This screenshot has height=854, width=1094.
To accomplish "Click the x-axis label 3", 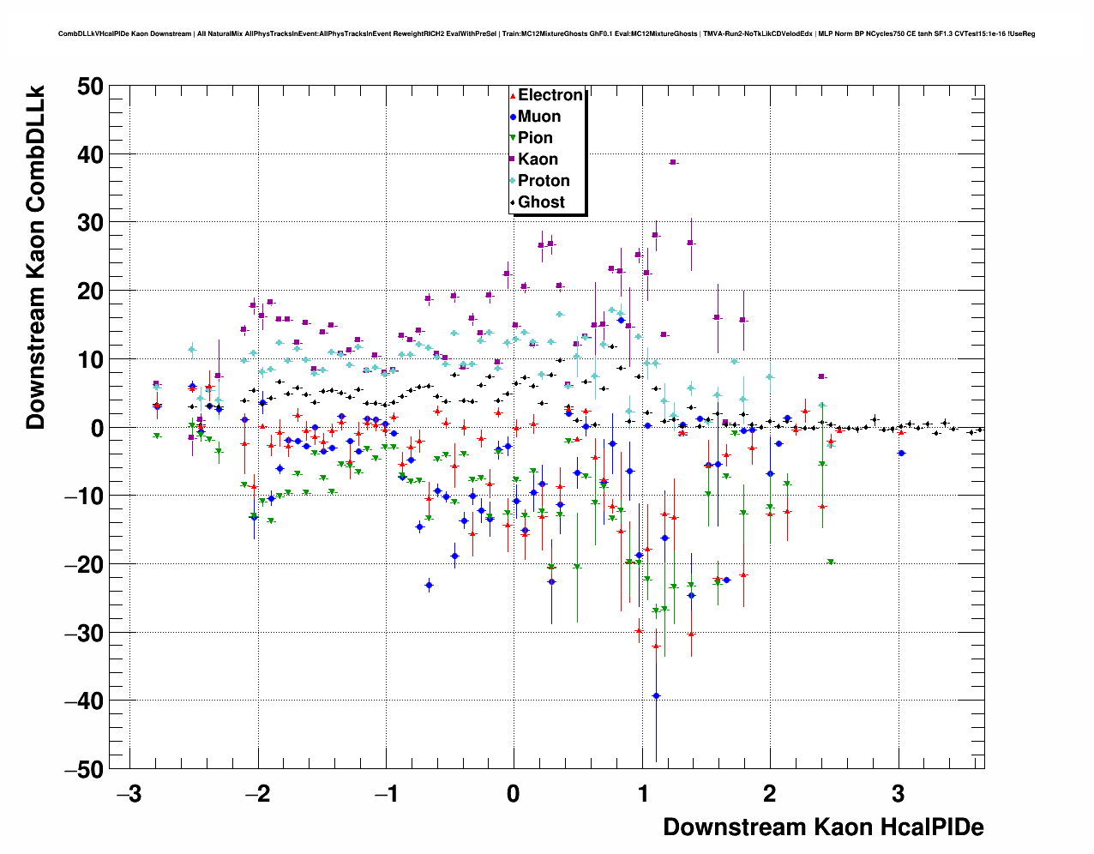I will (x=898, y=794).
